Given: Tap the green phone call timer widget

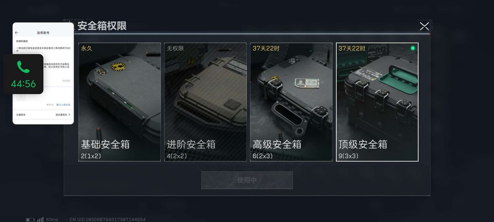Looking at the screenshot, I should (x=23, y=74).
